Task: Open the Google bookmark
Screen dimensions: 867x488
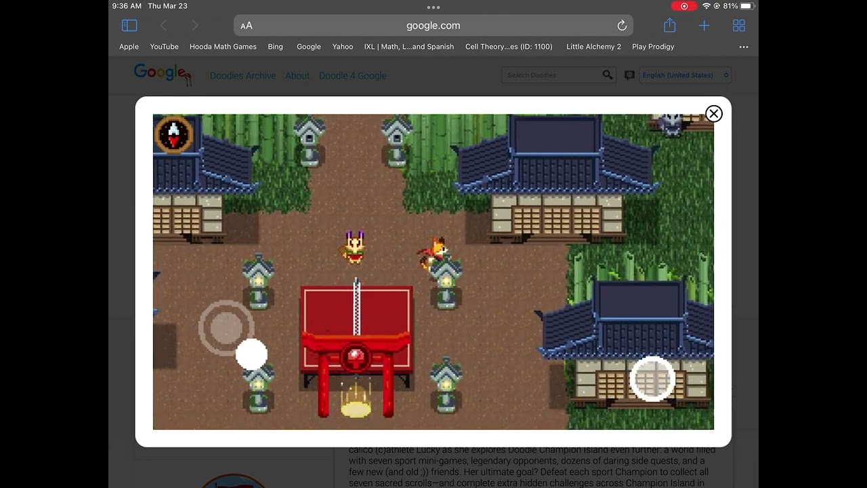Action: 308,47
